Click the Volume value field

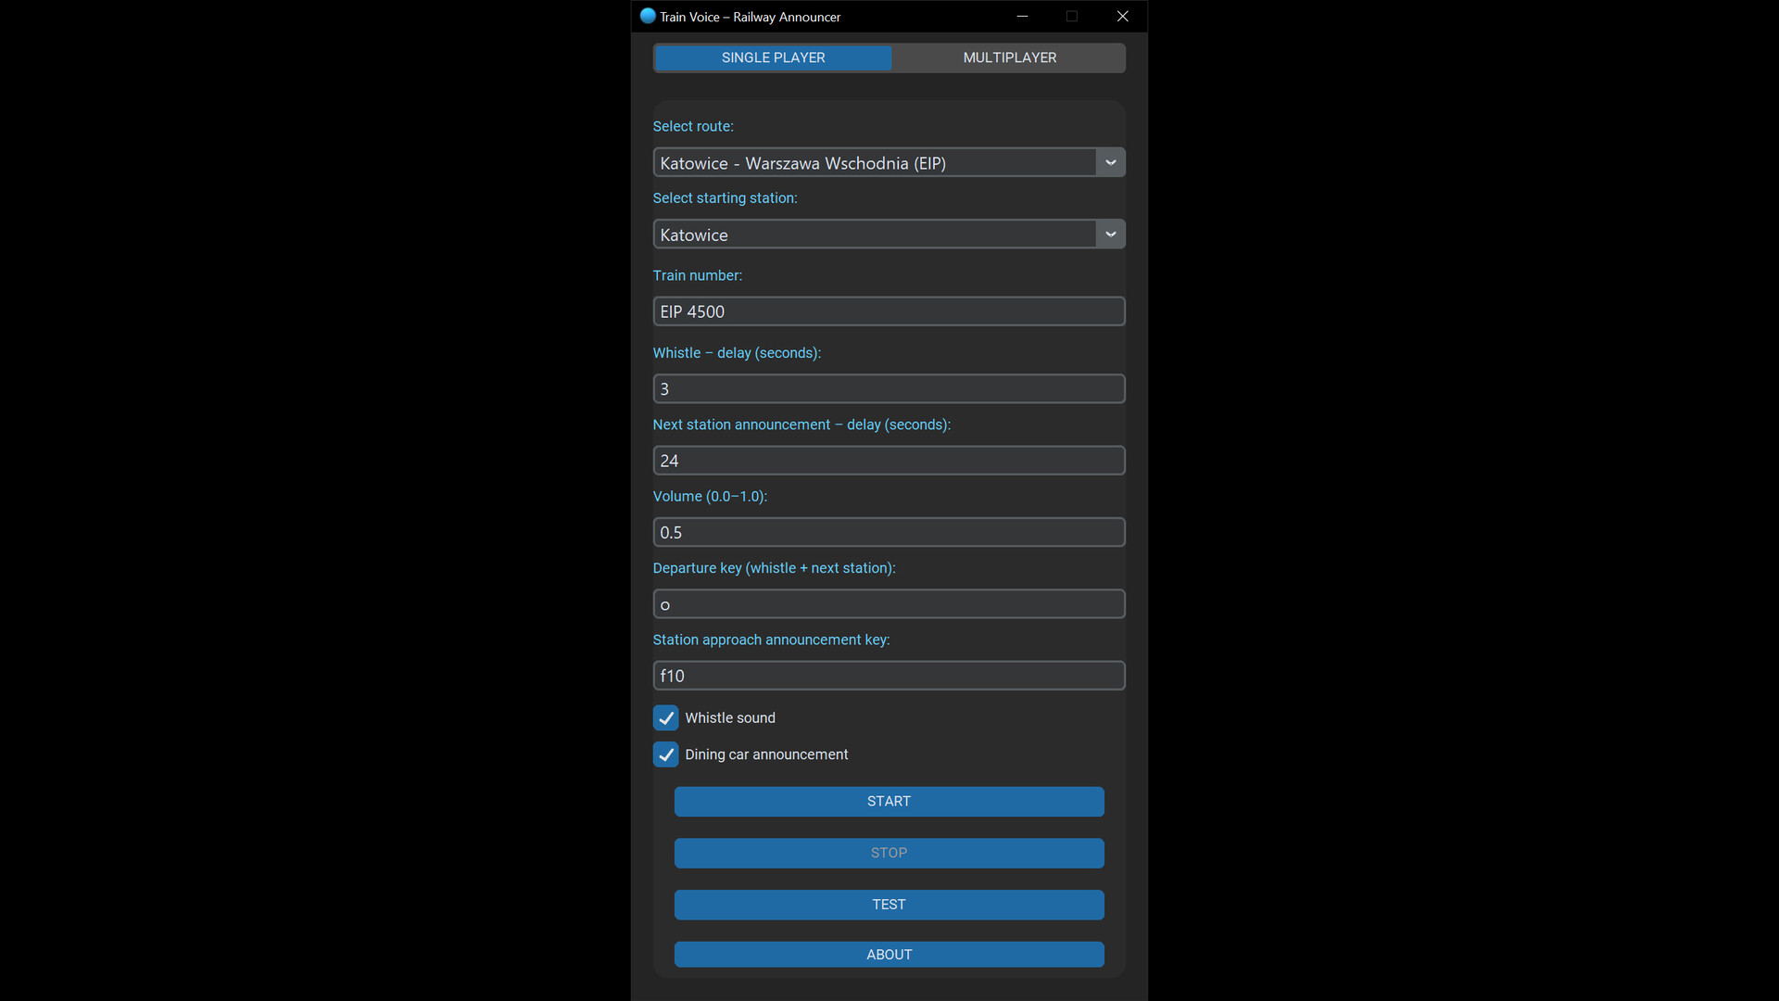point(889,532)
